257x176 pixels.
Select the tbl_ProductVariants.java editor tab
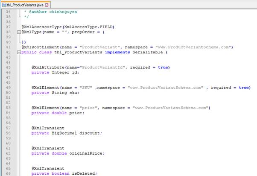[25, 5]
